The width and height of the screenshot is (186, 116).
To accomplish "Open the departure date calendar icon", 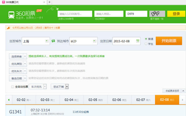I will coord(138,41).
